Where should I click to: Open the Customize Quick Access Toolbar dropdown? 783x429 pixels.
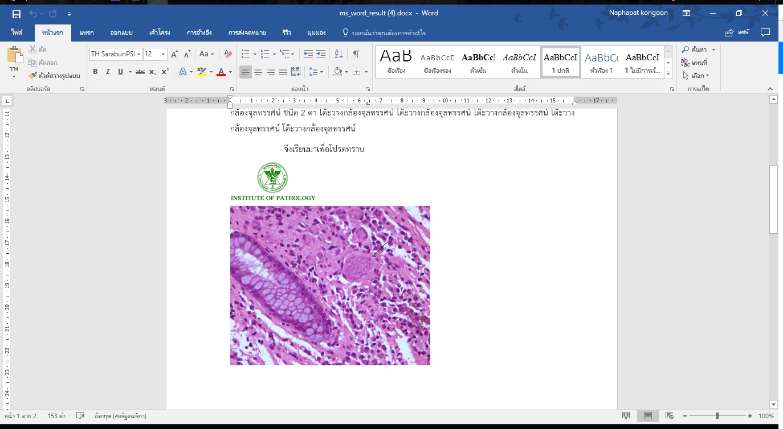point(70,14)
